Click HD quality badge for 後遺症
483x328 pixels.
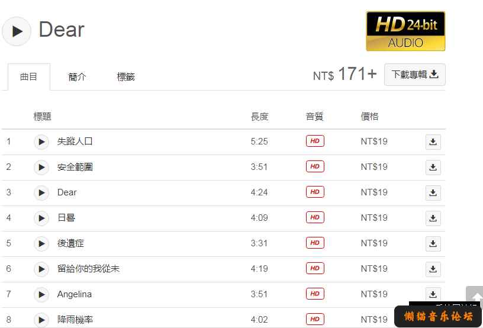(x=315, y=243)
